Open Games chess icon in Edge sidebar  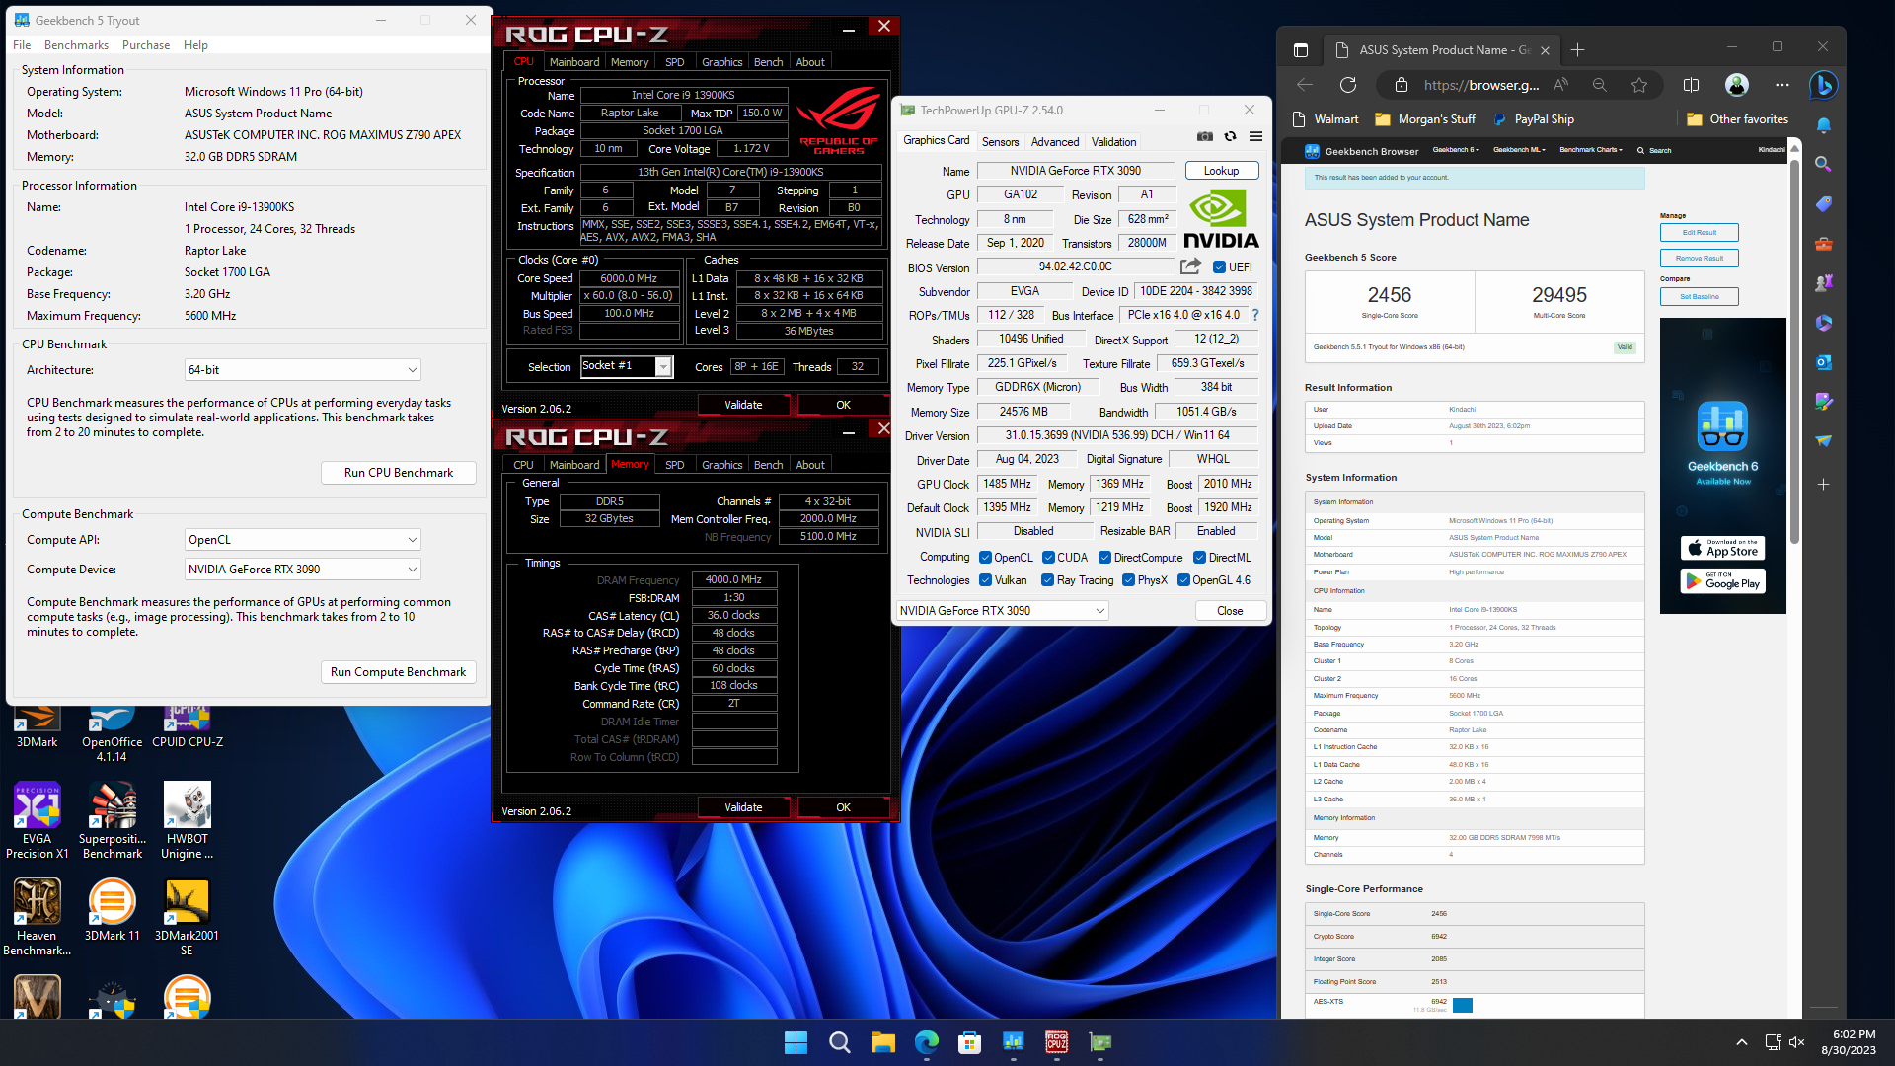[1823, 283]
